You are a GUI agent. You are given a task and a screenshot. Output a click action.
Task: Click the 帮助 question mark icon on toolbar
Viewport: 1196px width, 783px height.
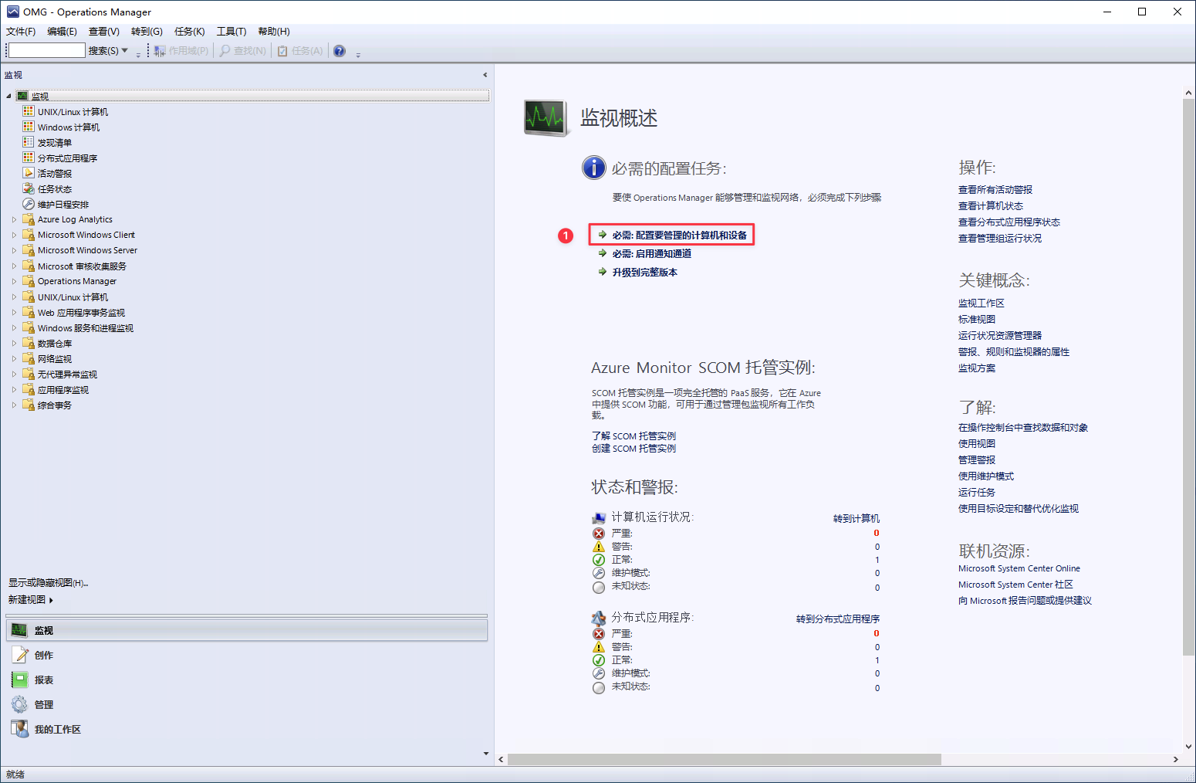pos(339,50)
